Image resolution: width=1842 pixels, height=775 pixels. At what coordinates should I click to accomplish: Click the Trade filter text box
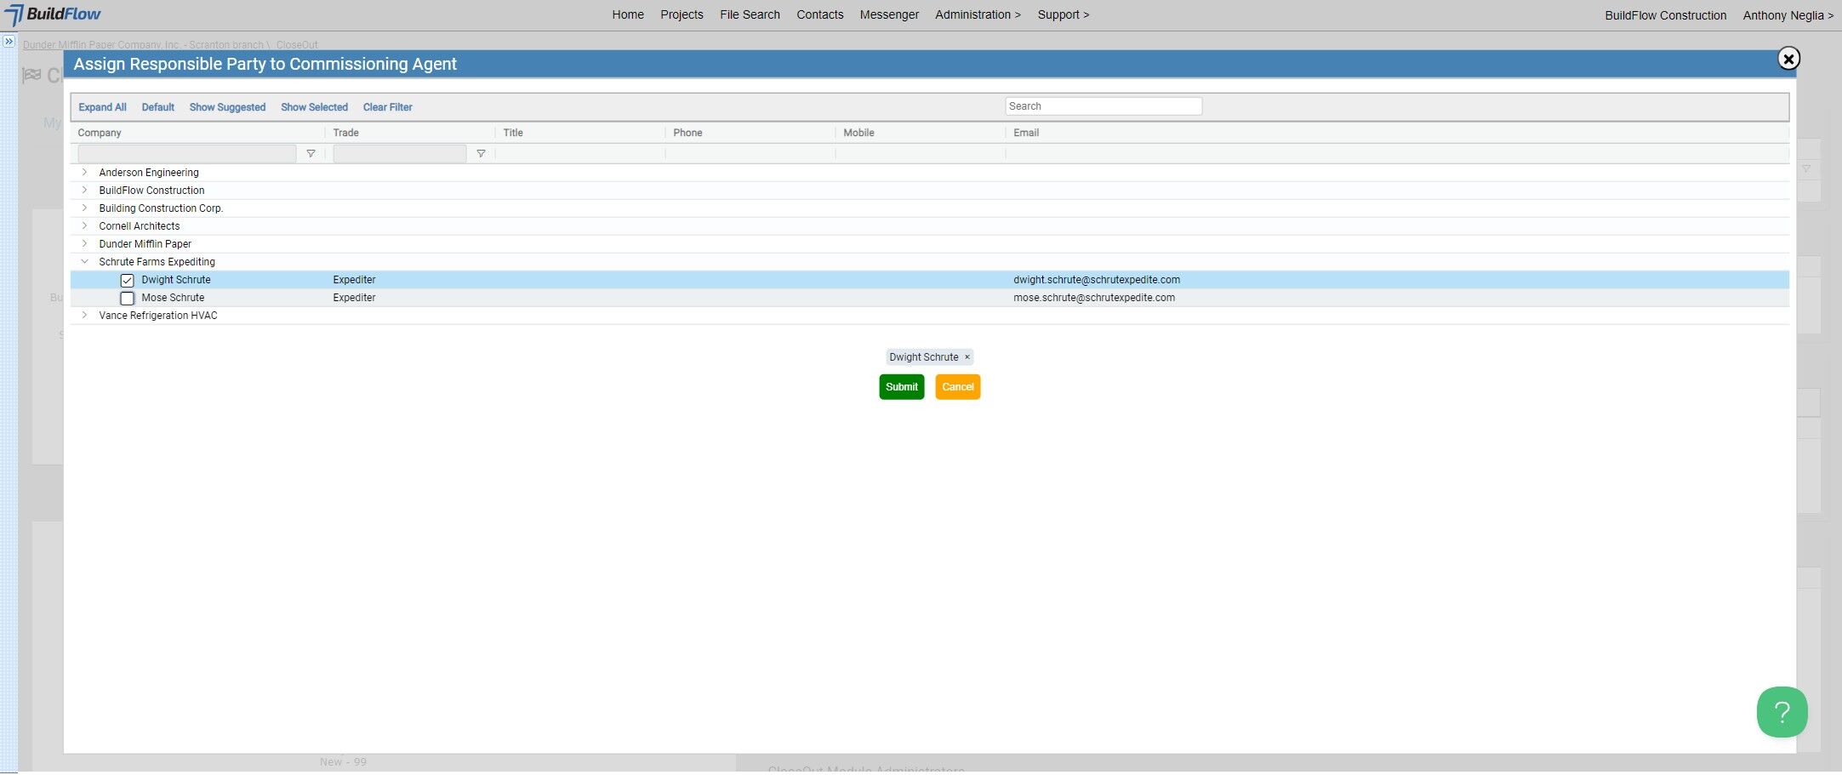(400, 154)
